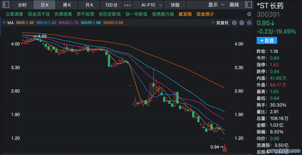Add stock via the 自选 button
The image size is (302, 155).
[x=267, y=41]
